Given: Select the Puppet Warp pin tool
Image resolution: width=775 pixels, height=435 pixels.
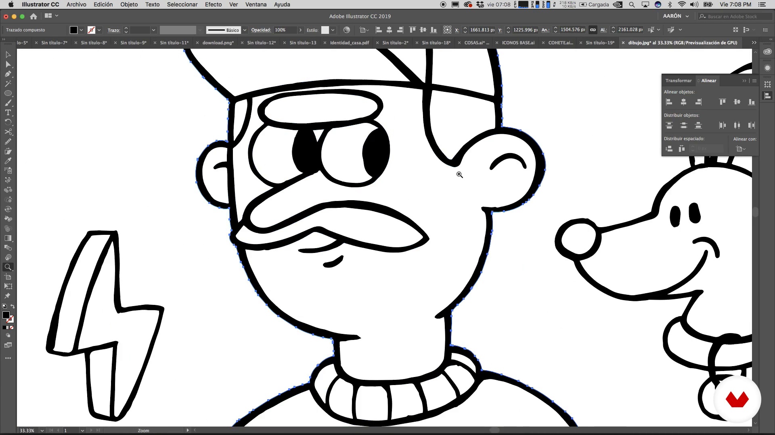Looking at the screenshot, I should pyautogui.click(x=8, y=296).
